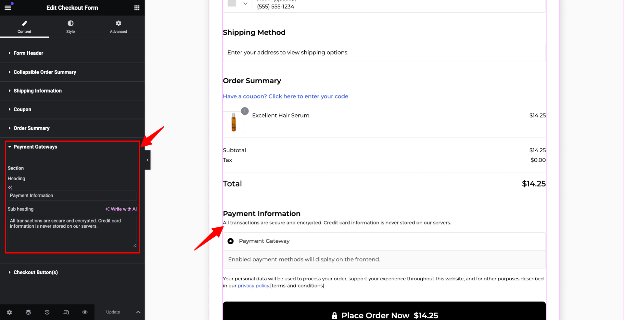624x320 pixels.
Task: Collapse the editor panel with the side arrow
Action: click(147, 160)
